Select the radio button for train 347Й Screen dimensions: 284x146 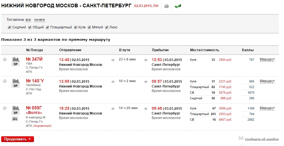click(5, 59)
